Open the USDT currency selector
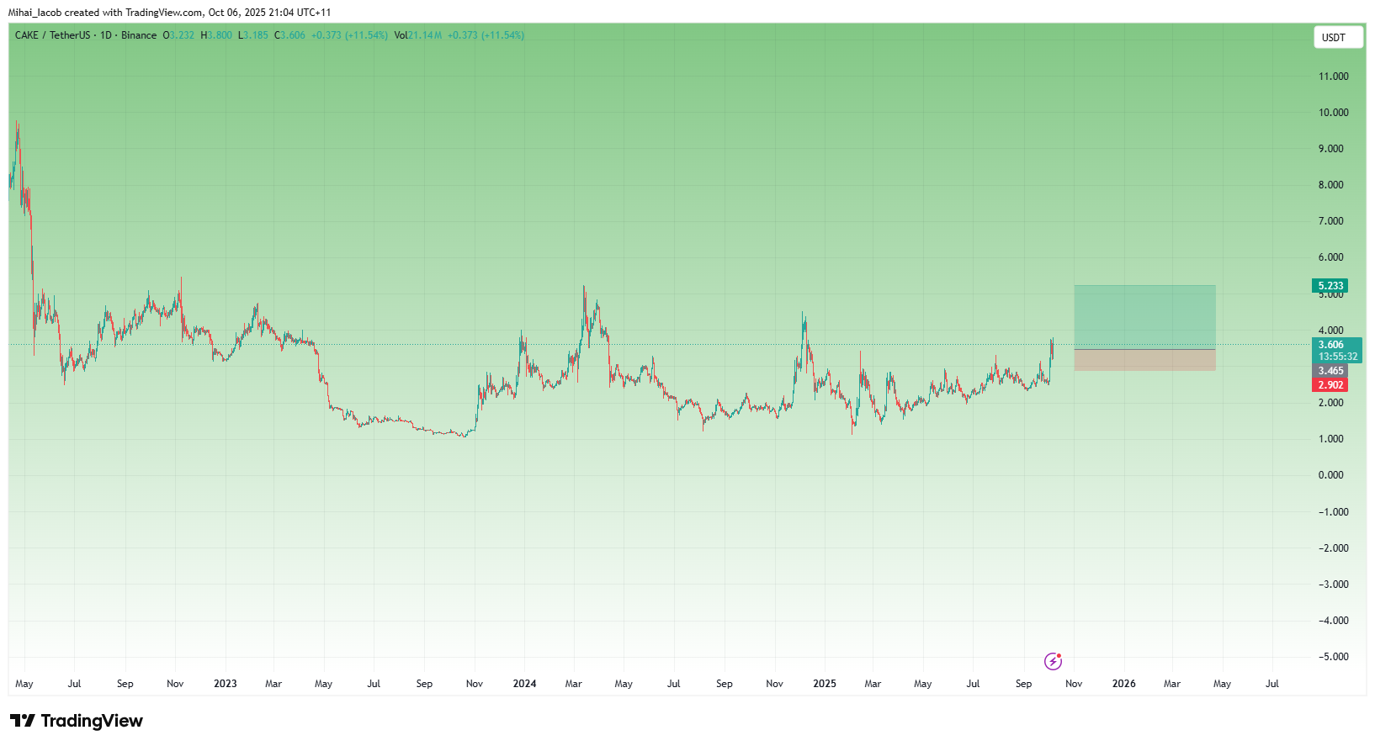1375x746 pixels. tap(1337, 38)
